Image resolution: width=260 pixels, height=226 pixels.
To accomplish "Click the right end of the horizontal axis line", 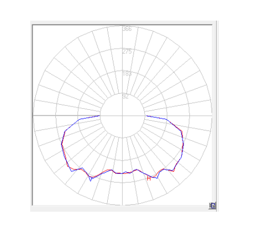I will [x=211, y=116].
